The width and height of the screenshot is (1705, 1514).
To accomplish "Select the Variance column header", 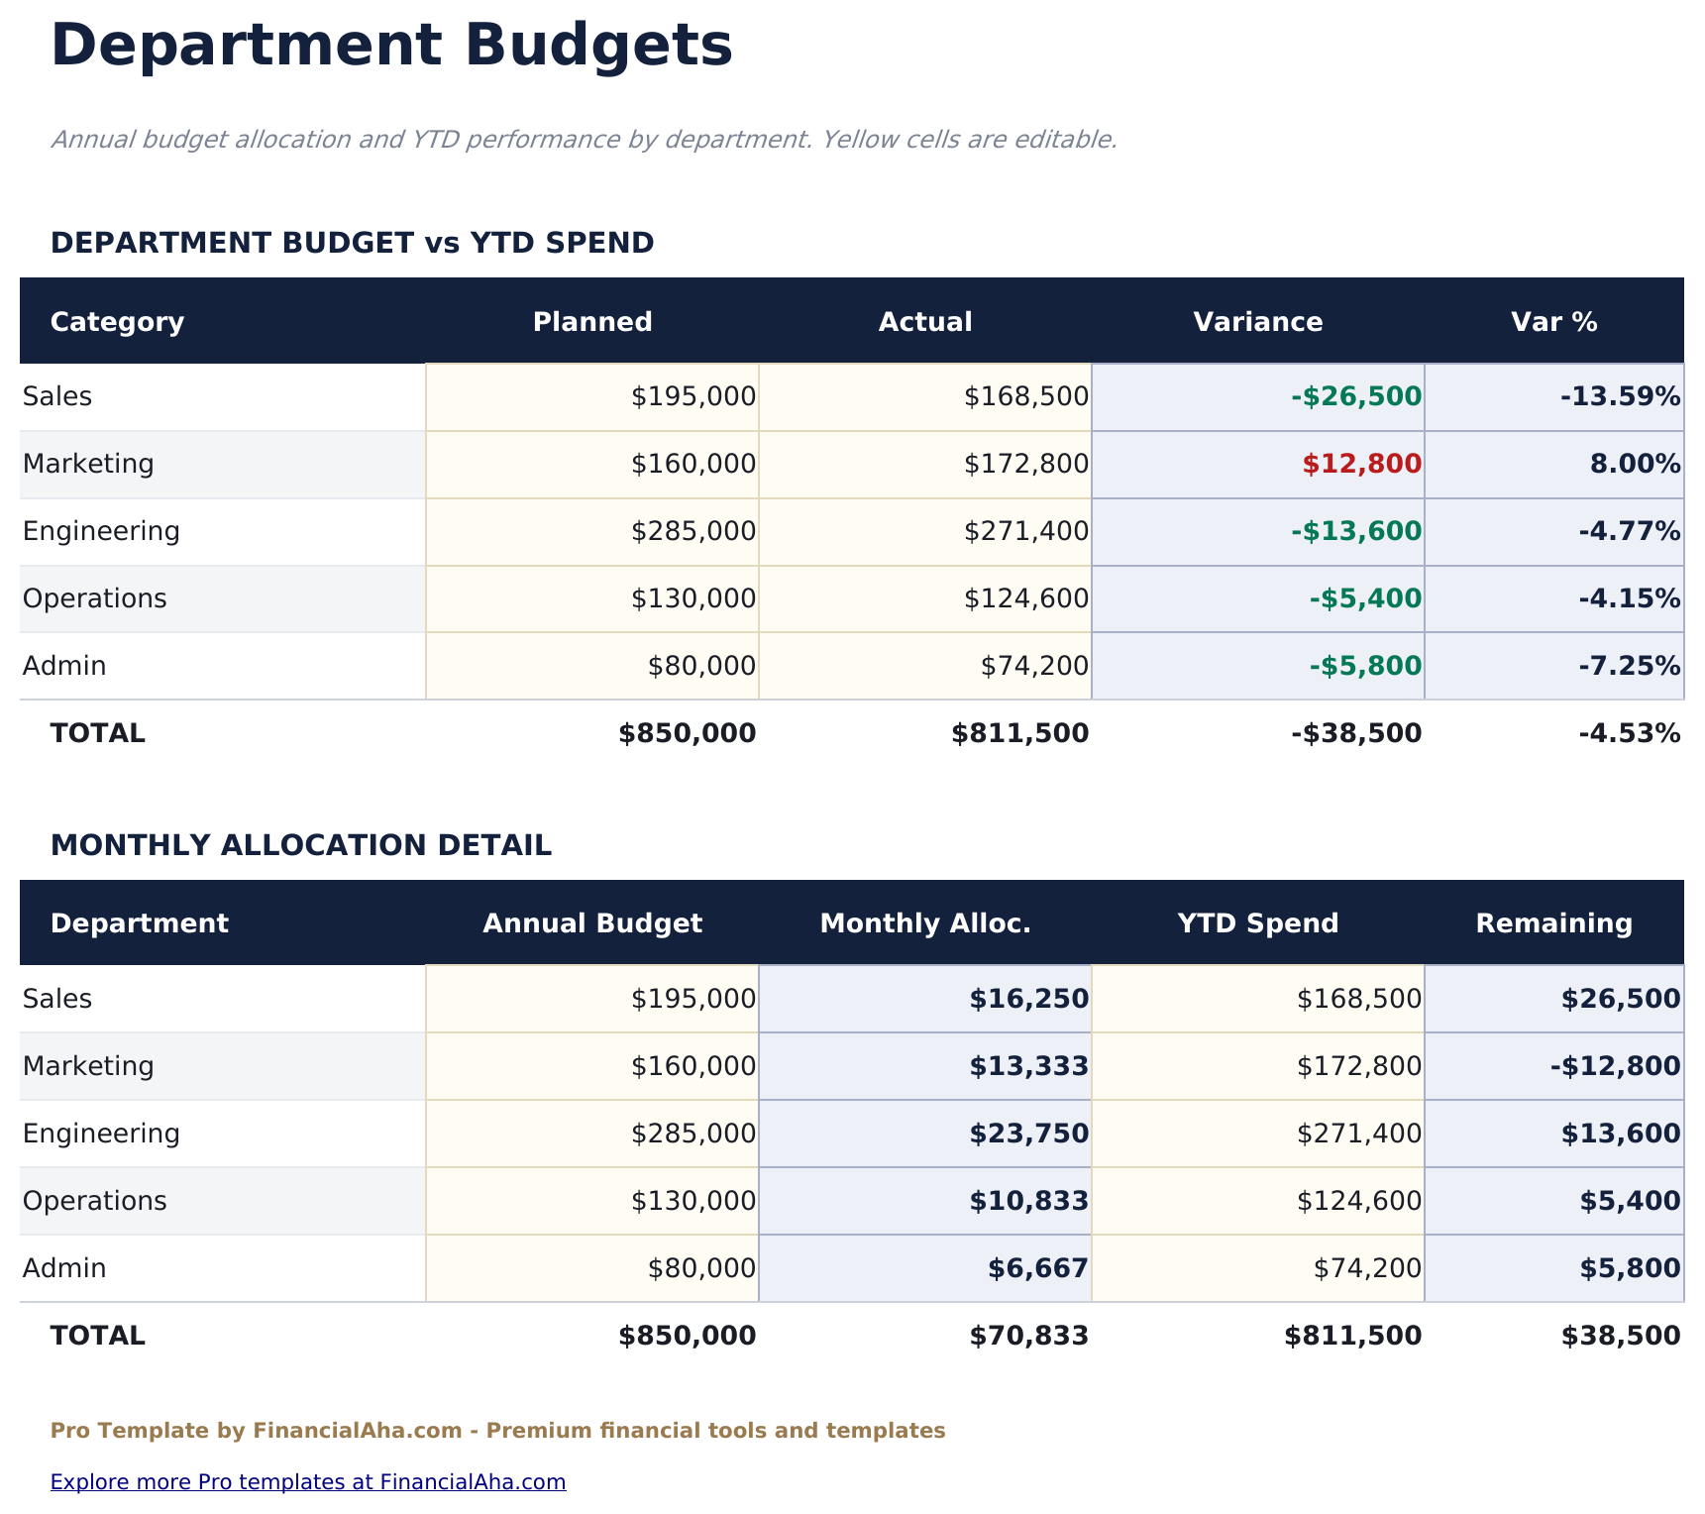I will 1258,321.
